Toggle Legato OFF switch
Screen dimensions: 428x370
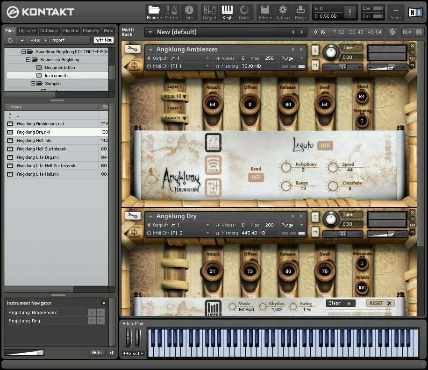(325, 146)
